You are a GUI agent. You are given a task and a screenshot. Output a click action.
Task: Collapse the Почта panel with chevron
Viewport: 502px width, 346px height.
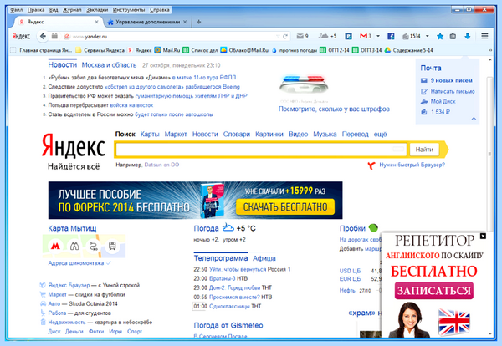(474, 119)
